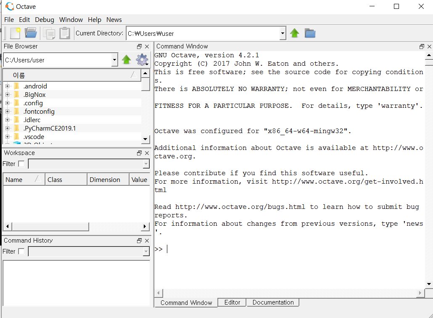Undock the Command History panel
The image size is (433, 318).
pyautogui.click(x=140, y=241)
